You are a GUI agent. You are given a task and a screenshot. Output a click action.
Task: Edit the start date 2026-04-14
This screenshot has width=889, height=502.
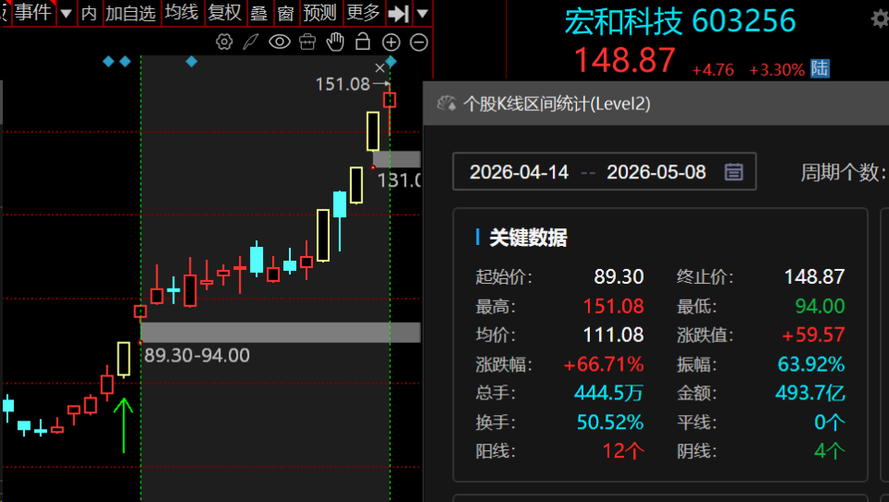[x=519, y=172]
